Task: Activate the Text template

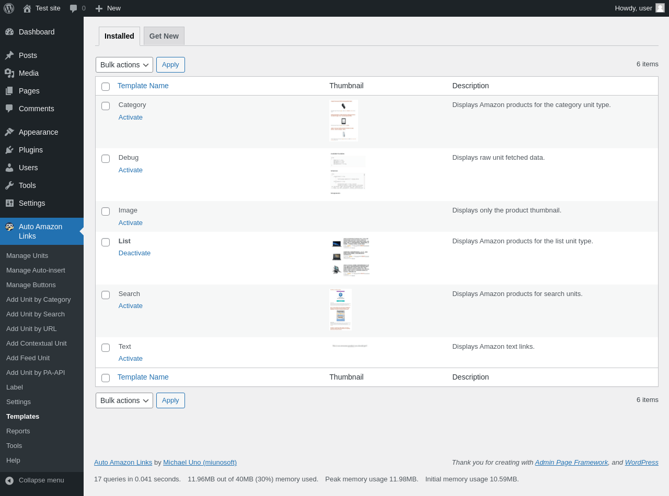Action: 131,359
